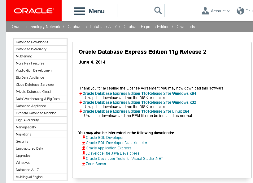The image size is (253, 183).
Task: Click the Oracle logo
Action: (34, 10)
